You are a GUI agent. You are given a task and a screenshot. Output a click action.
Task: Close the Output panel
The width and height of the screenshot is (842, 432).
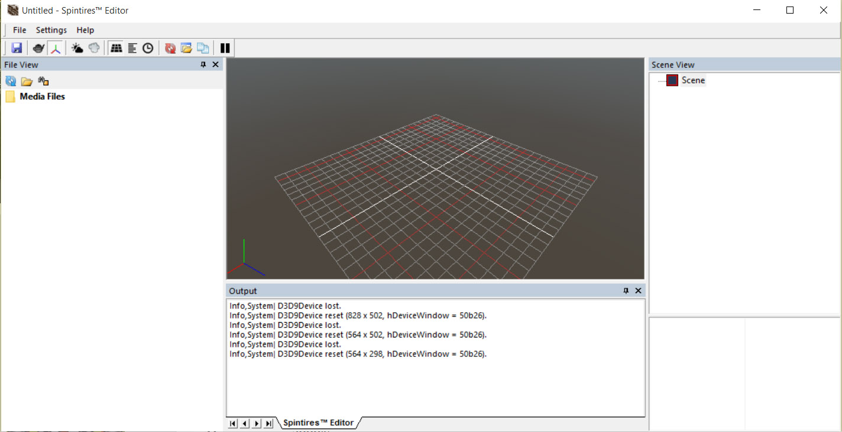[638, 291]
